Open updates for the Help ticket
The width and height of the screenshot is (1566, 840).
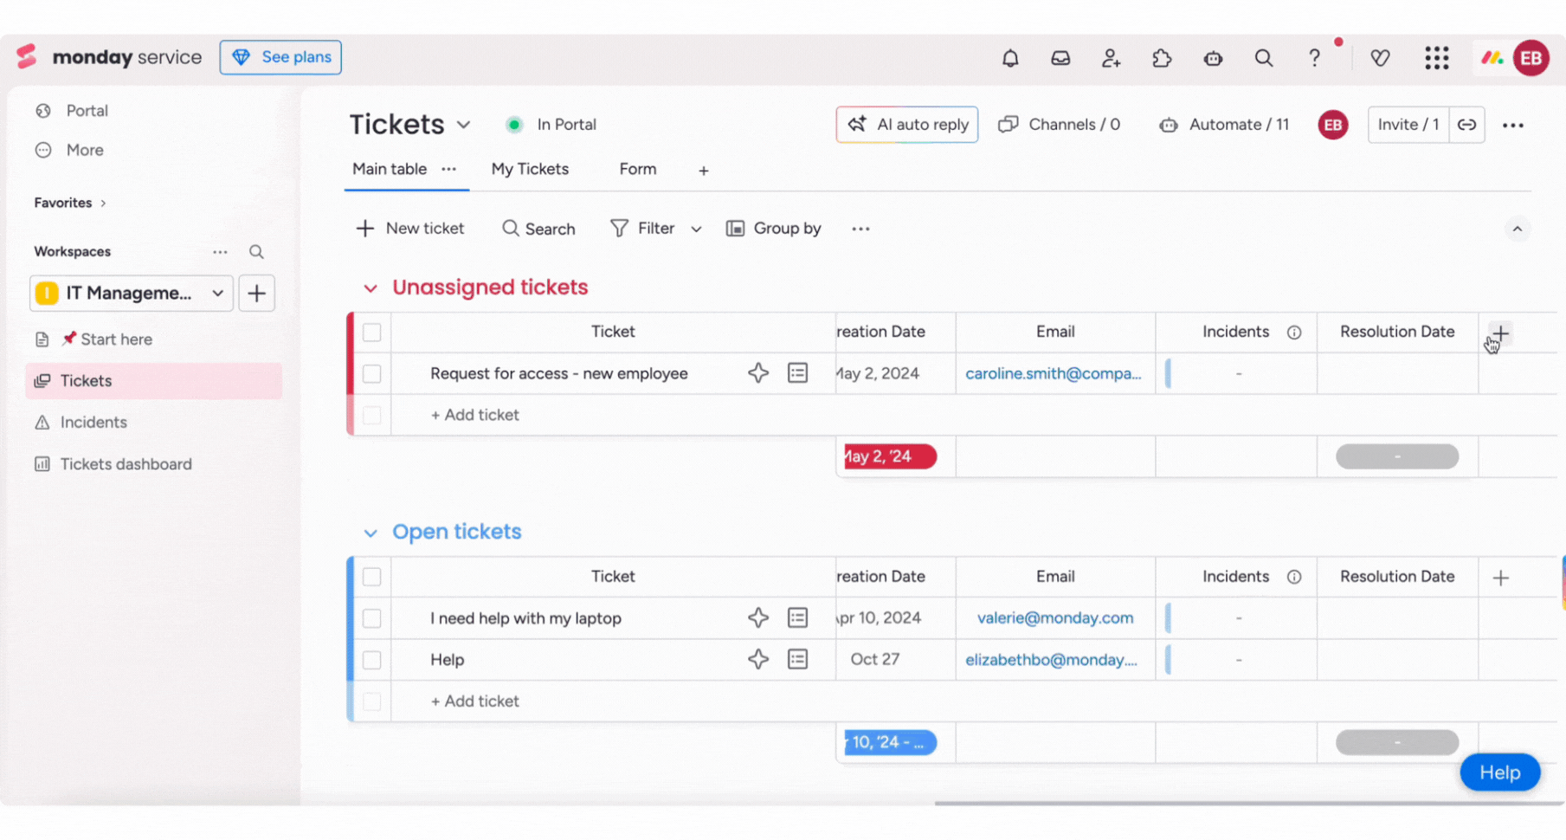797,659
